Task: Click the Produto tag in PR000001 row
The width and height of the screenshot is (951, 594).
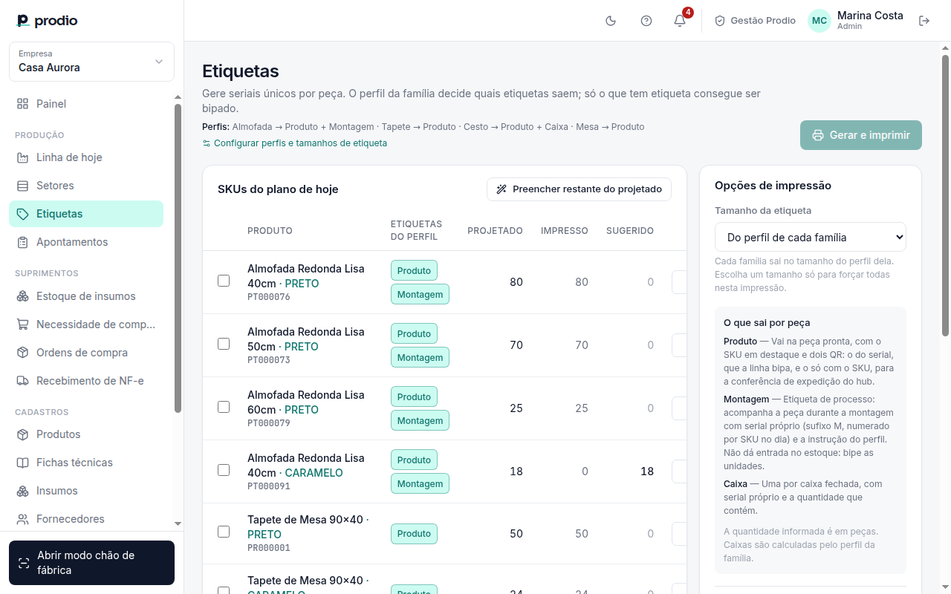Action: coord(414,534)
